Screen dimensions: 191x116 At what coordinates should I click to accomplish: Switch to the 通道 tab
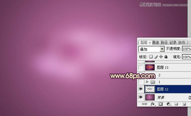pyautogui.click(x=155, y=43)
